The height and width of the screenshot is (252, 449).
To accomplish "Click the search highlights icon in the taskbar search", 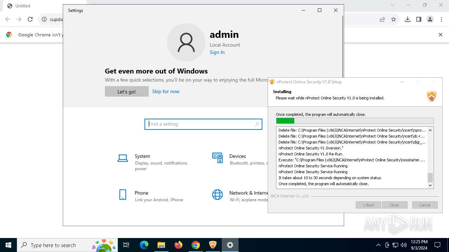I will click(x=104, y=245).
